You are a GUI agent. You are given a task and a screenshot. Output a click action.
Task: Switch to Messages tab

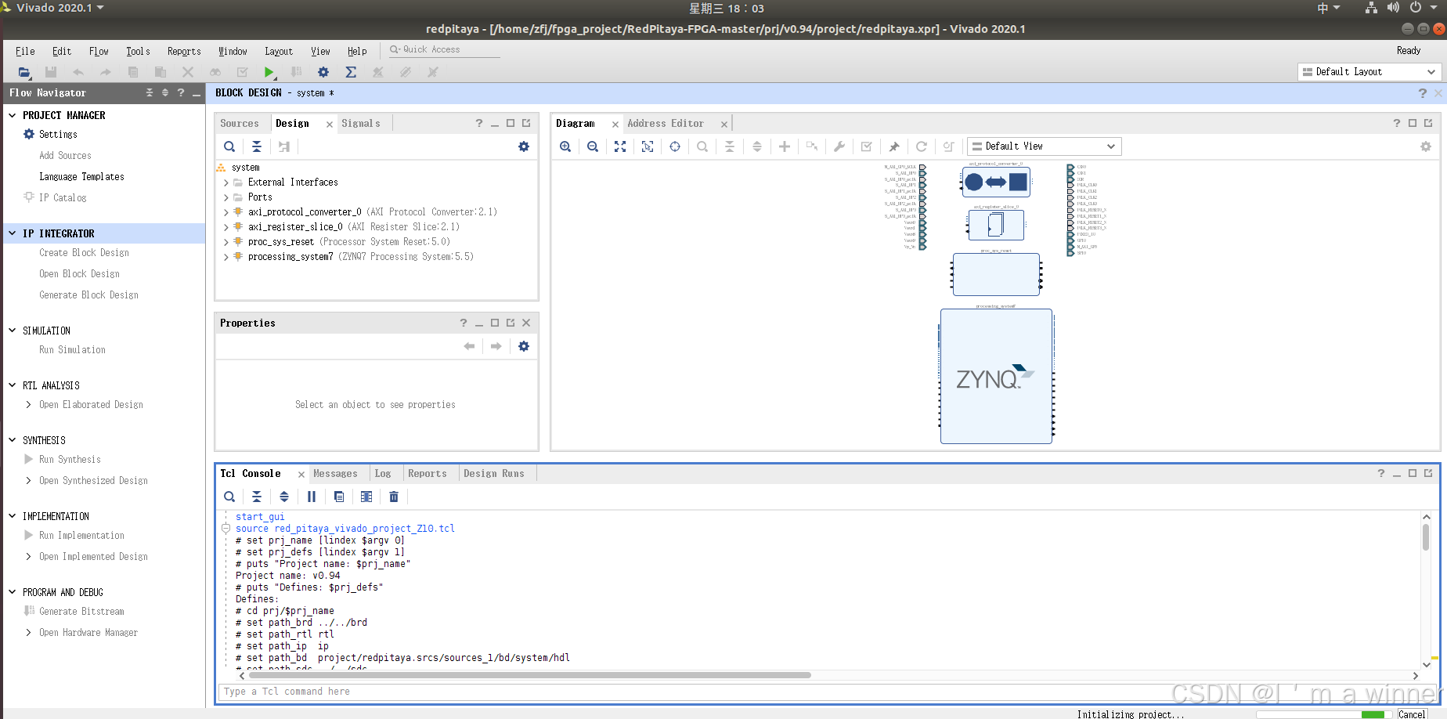335,474
